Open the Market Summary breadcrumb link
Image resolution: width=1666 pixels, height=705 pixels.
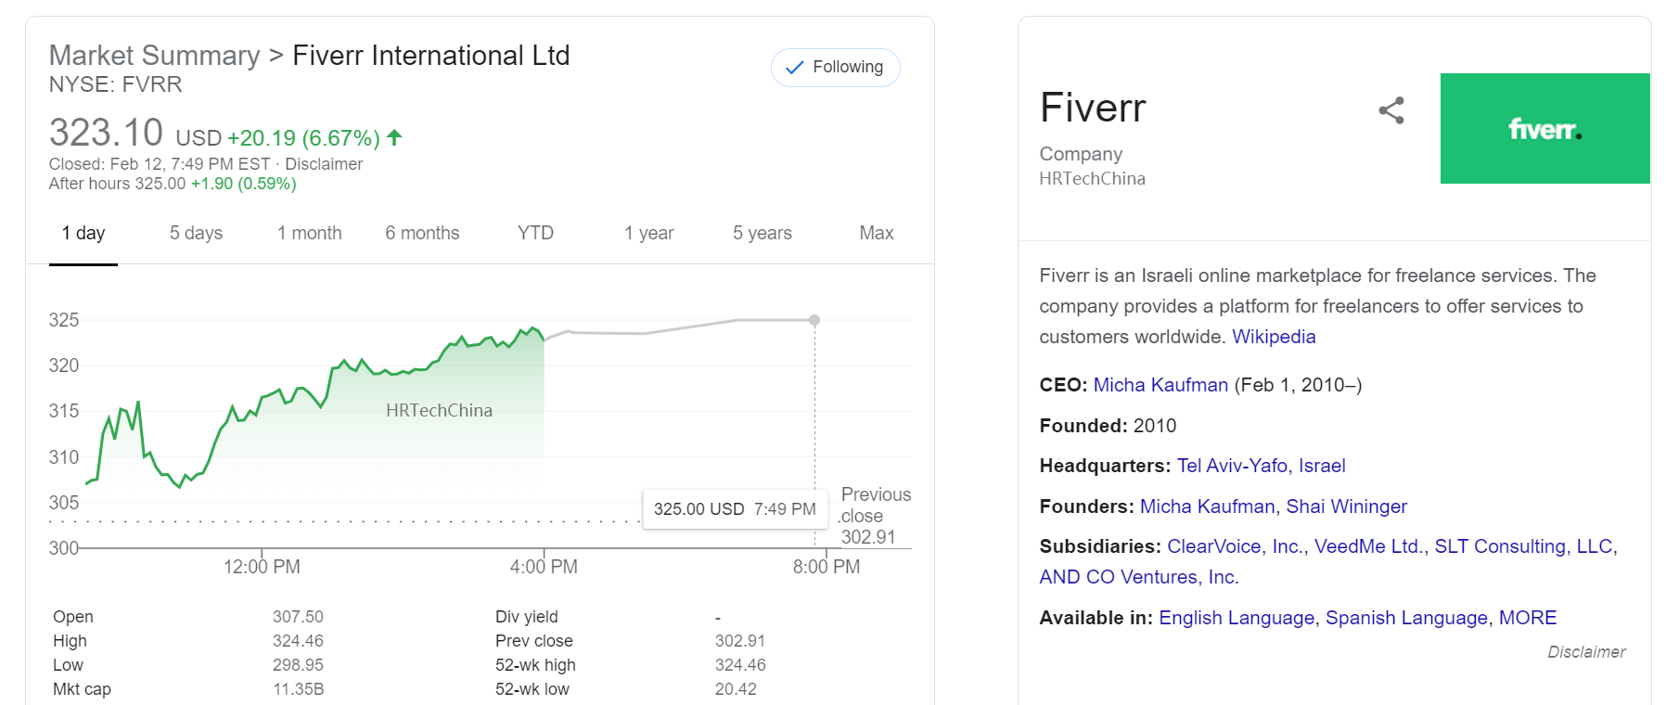[x=154, y=56]
